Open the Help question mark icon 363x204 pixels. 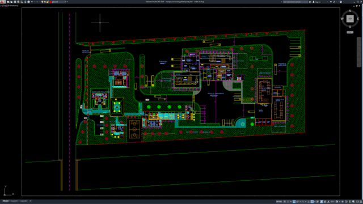pyautogui.click(x=341, y=2)
